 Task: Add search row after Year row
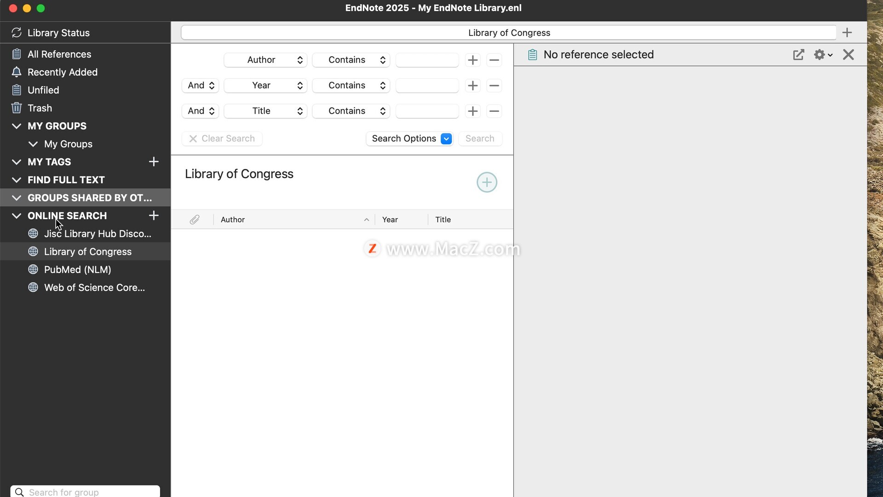tap(473, 86)
